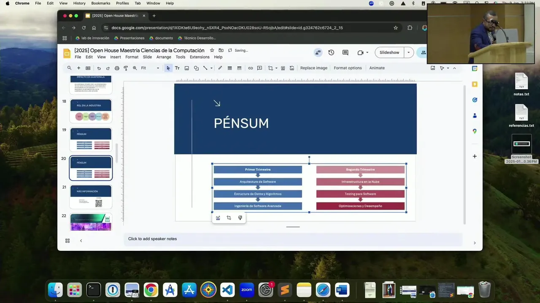Open Zoom app from the dock
The width and height of the screenshot is (540, 303).
tap(246, 290)
